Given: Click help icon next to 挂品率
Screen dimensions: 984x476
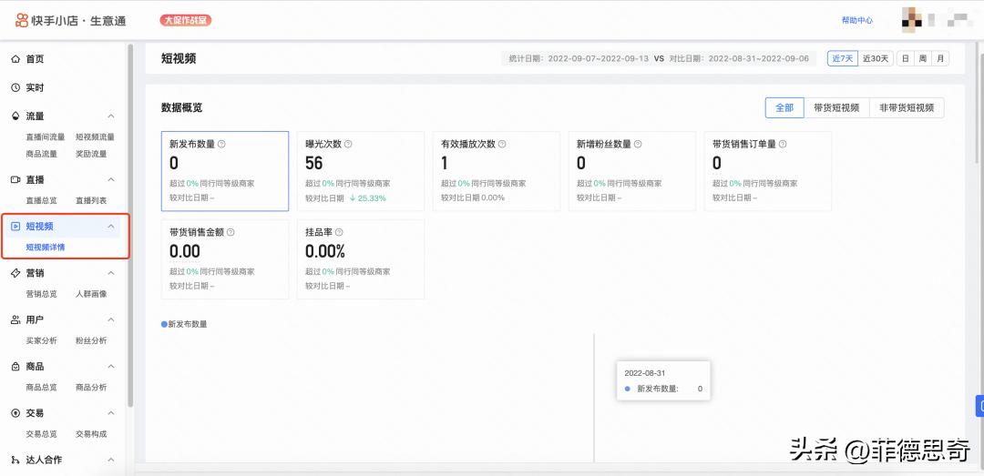Looking at the screenshot, I should click(339, 232).
